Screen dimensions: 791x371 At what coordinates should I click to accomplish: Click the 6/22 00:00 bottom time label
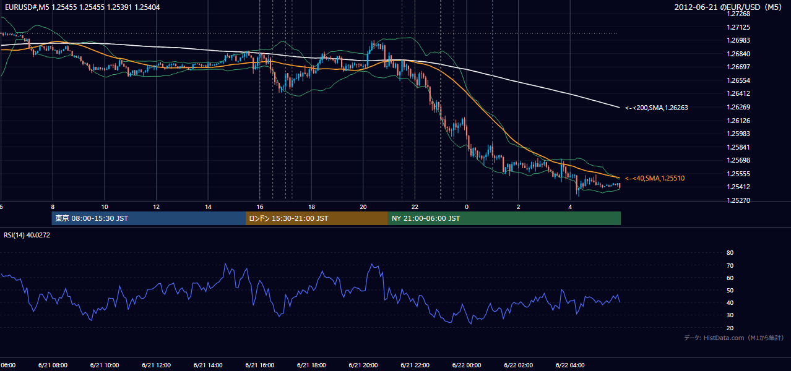[467, 365]
